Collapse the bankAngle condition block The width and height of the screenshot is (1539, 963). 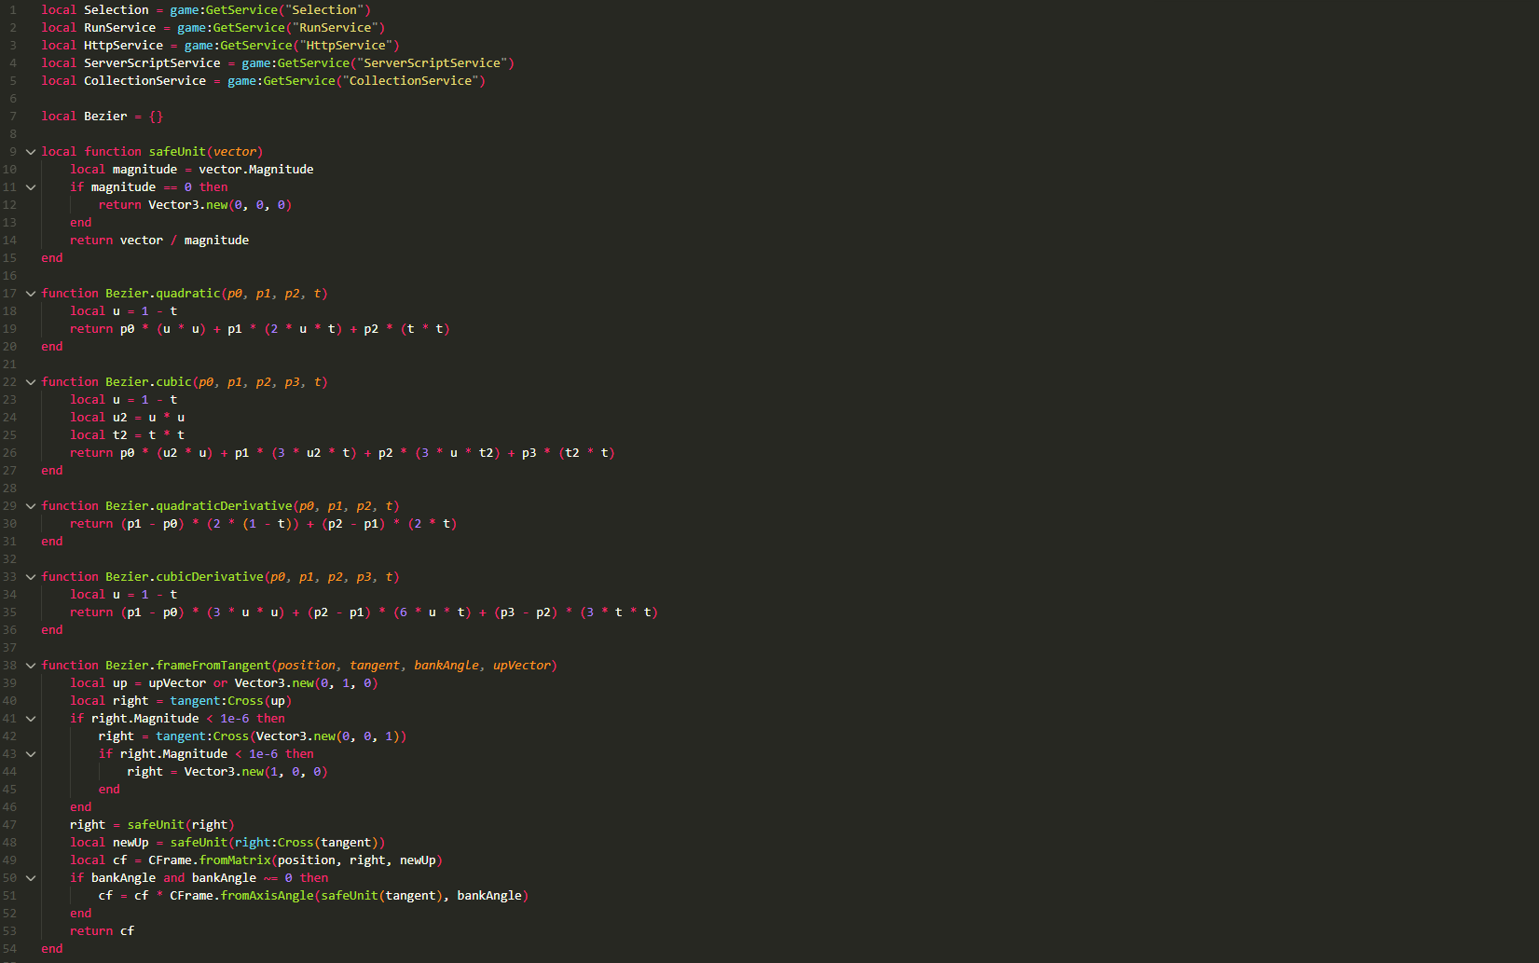click(x=31, y=877)
